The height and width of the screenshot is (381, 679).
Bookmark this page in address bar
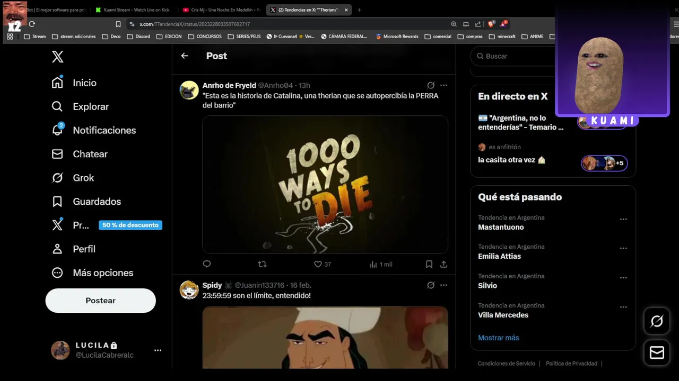118,24
